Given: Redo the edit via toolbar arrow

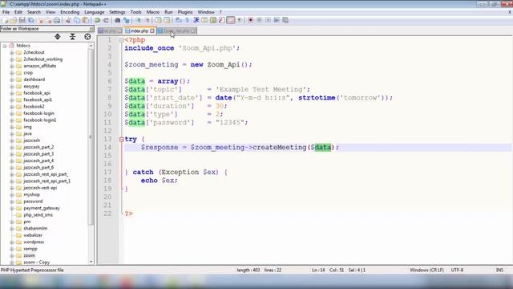Looking at the screenshot, I should pyautogui.click(x=107, y=20).
